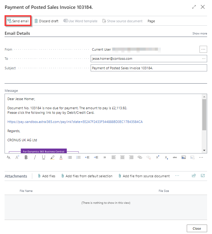Click the Subject input field
Viewport: 212px width, 234px height.
tap(148, 68)
